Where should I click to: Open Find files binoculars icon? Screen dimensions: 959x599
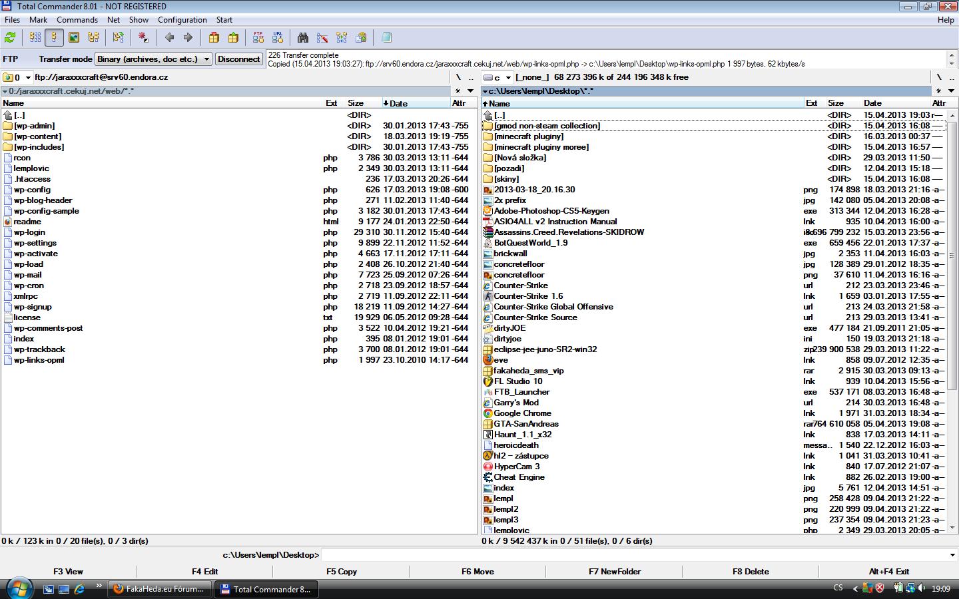(x=303, y=38)
